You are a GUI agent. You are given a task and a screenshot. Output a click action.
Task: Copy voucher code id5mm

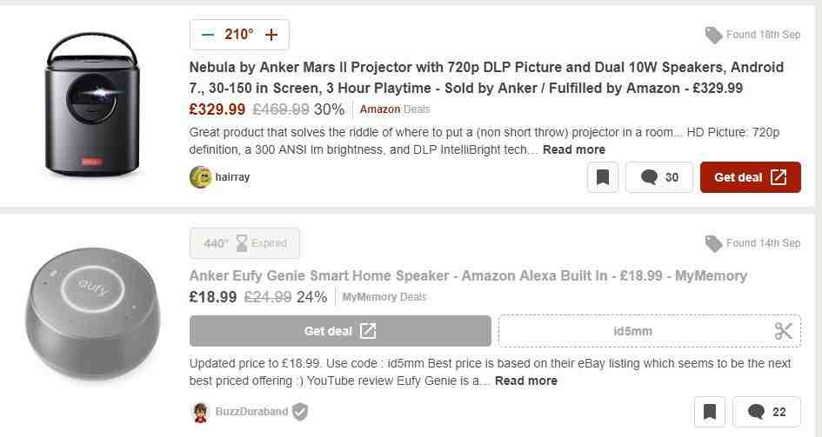click(x=632, y=331)
